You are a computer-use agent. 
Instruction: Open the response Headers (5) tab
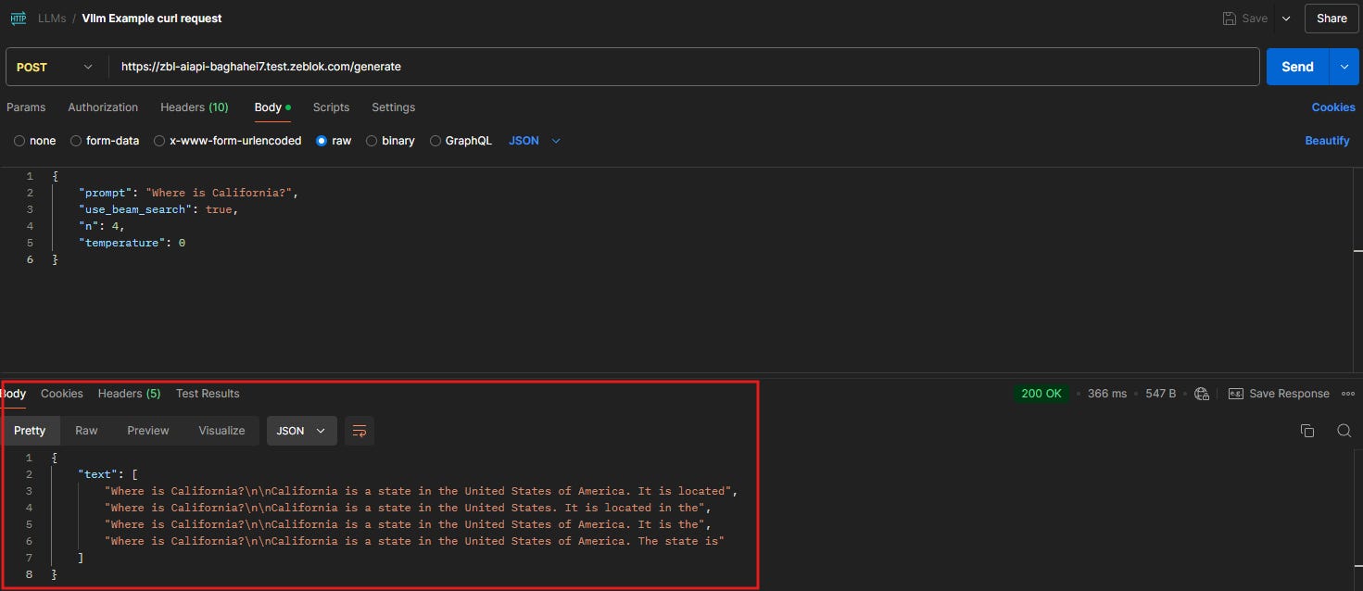tap(129, 394)
